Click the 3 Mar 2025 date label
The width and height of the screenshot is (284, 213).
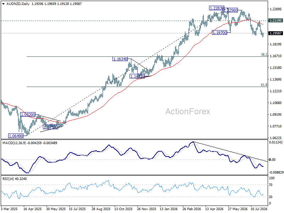pos(9,209)
